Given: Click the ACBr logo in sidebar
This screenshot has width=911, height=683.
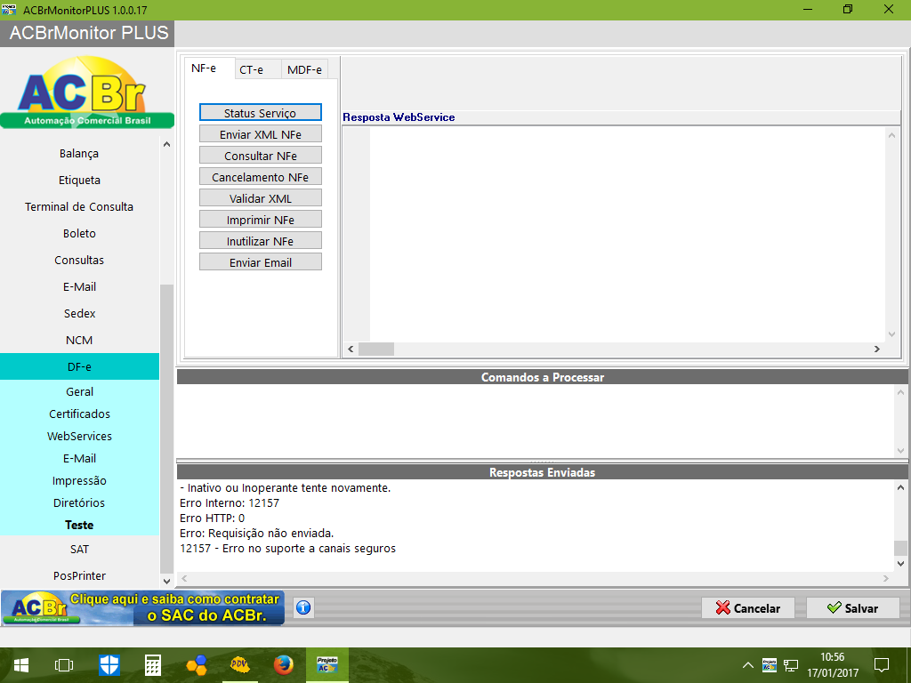Looking at the screenshot, I should coord(87,92).
